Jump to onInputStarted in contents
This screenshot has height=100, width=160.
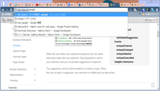click(x=124, y=54)
